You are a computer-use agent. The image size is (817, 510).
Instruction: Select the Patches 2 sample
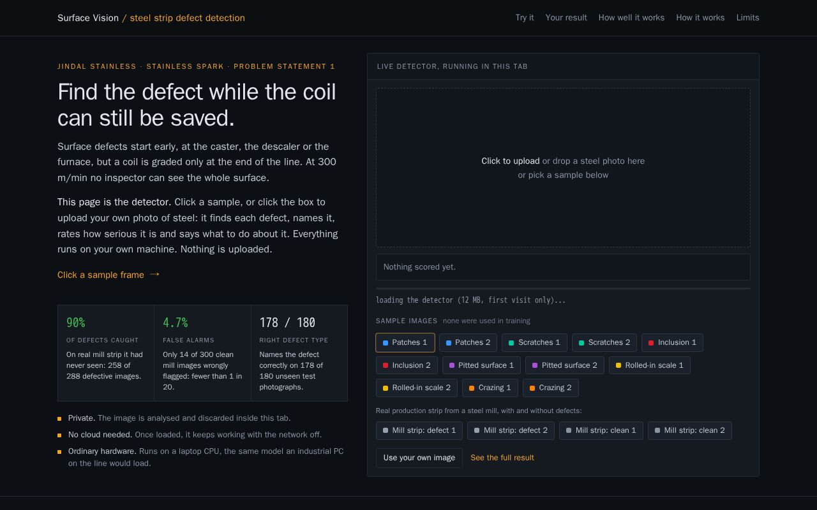coord(468,342)
